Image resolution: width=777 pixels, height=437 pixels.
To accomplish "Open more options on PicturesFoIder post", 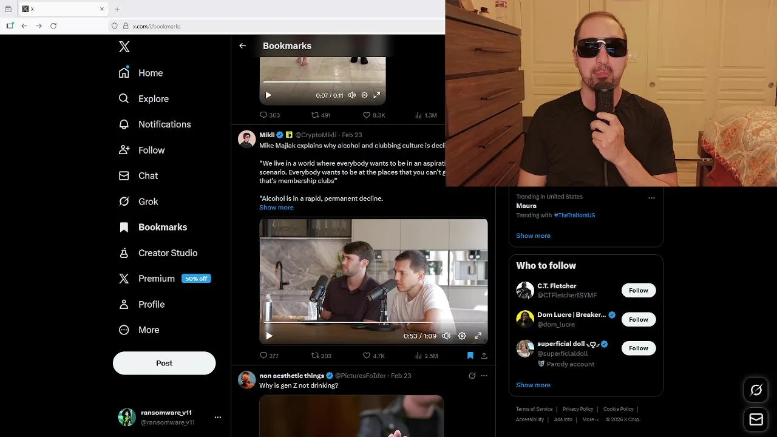I will (x=484, y=376).
